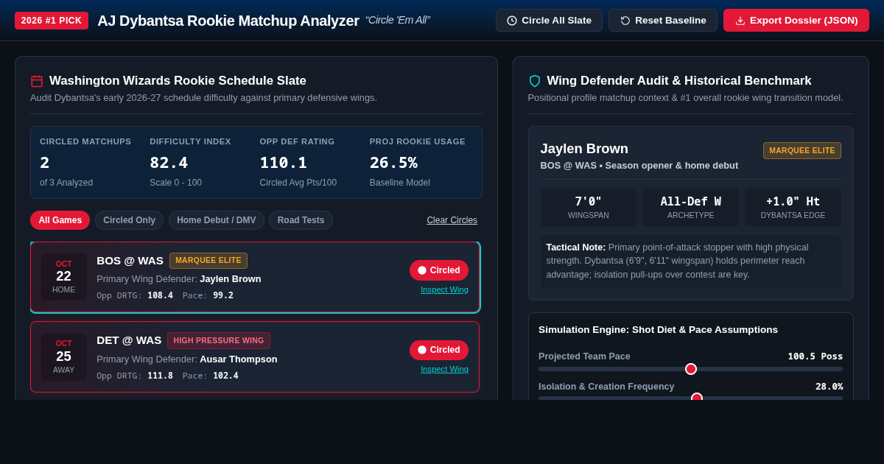Toggle Circled on the BOS @ WAS game
The width and height of the screenshot is (884, 464).
(439, 270)
